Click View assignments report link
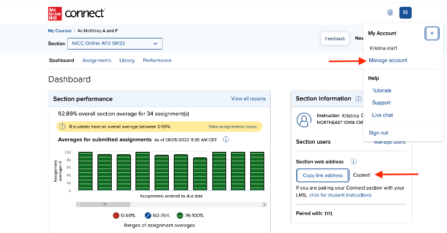This screenshot has width=447, height=233. [233, 126]
